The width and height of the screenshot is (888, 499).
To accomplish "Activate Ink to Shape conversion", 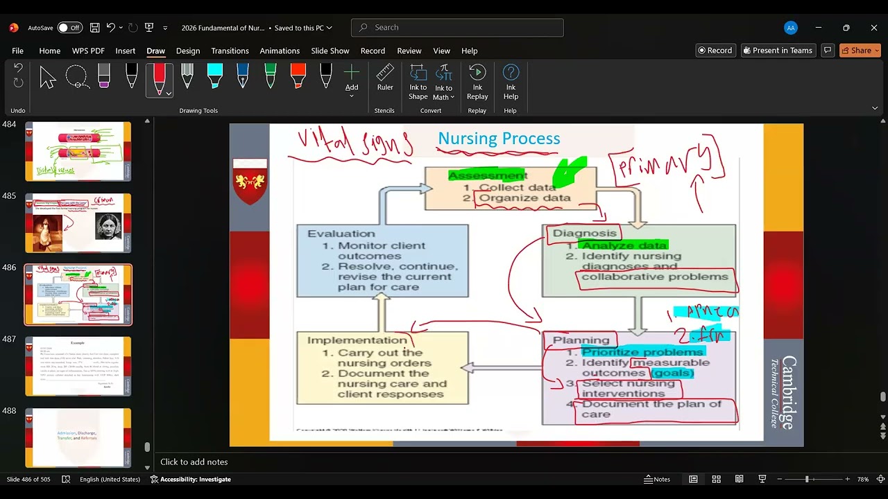I will pyautogui.click(x=418, y=82).
